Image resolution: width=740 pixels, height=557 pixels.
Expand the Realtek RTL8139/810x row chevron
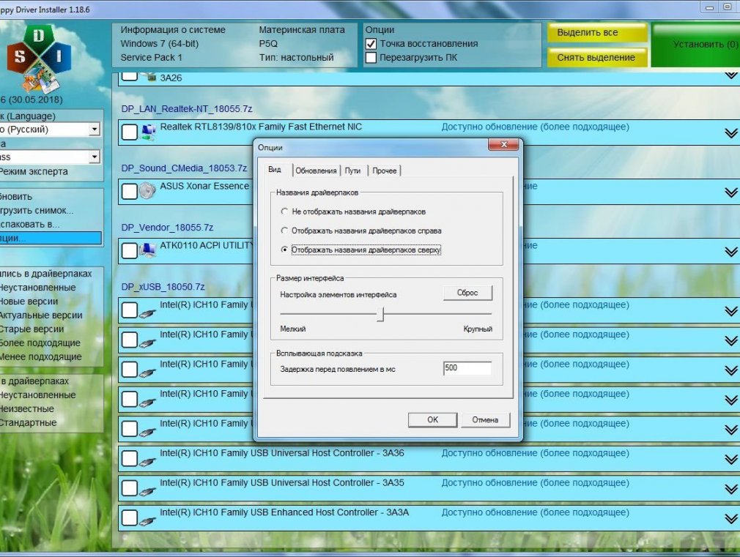(730, 133)
